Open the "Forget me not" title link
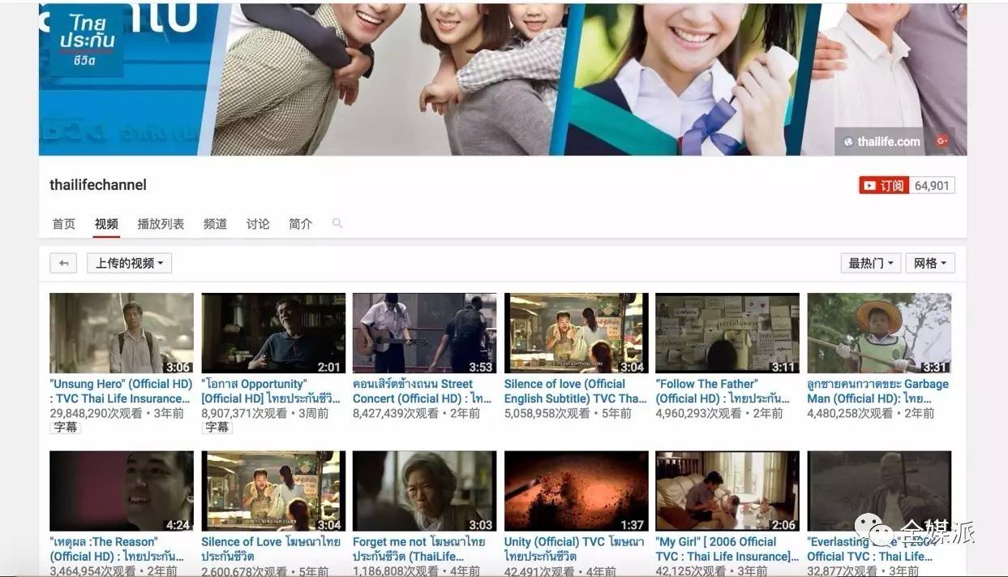This screenshot has height=577, width=1008. point(419,549)
